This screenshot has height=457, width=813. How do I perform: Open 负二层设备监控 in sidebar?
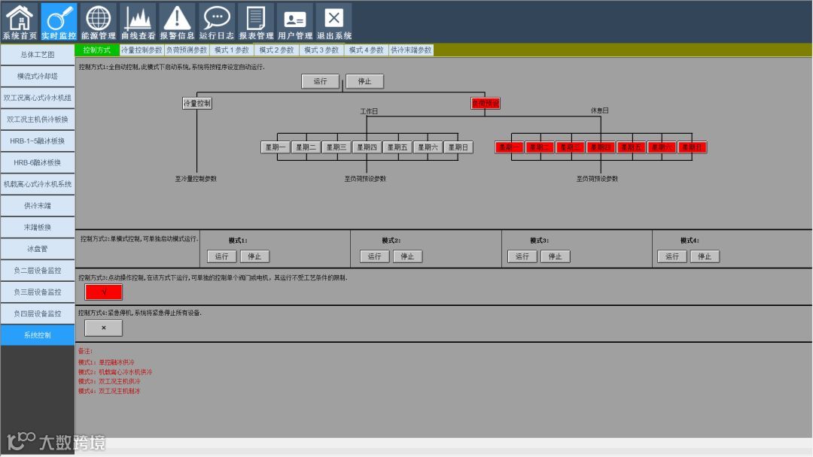[38, 271]
